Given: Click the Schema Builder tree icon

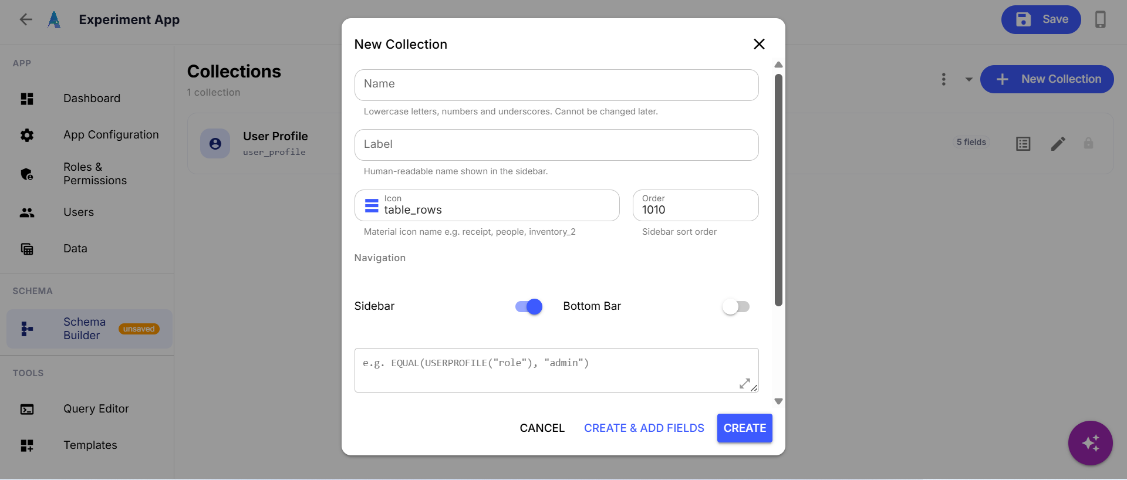Looking at the screenshot, I should (27, 329).
